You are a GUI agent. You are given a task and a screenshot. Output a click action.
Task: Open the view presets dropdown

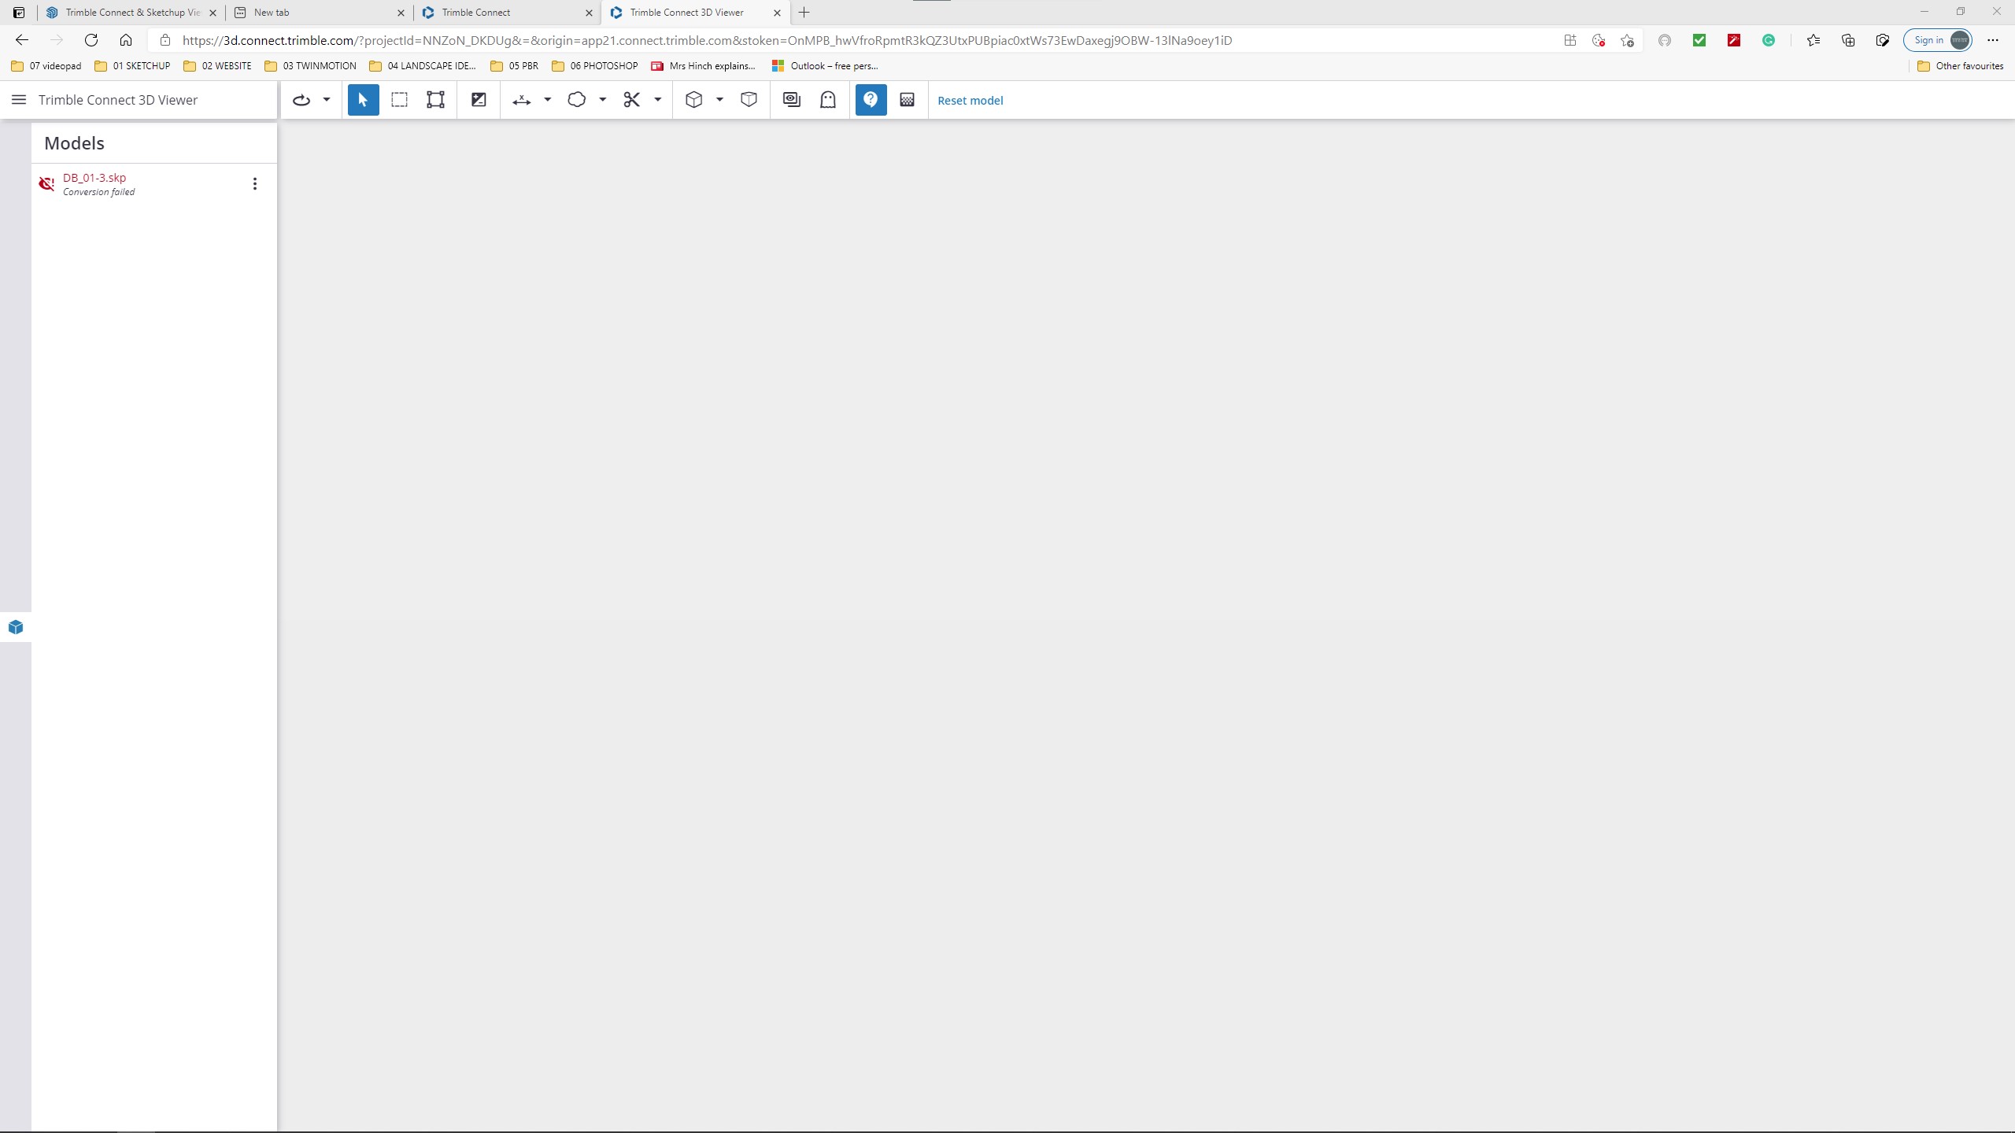[719, 100]
